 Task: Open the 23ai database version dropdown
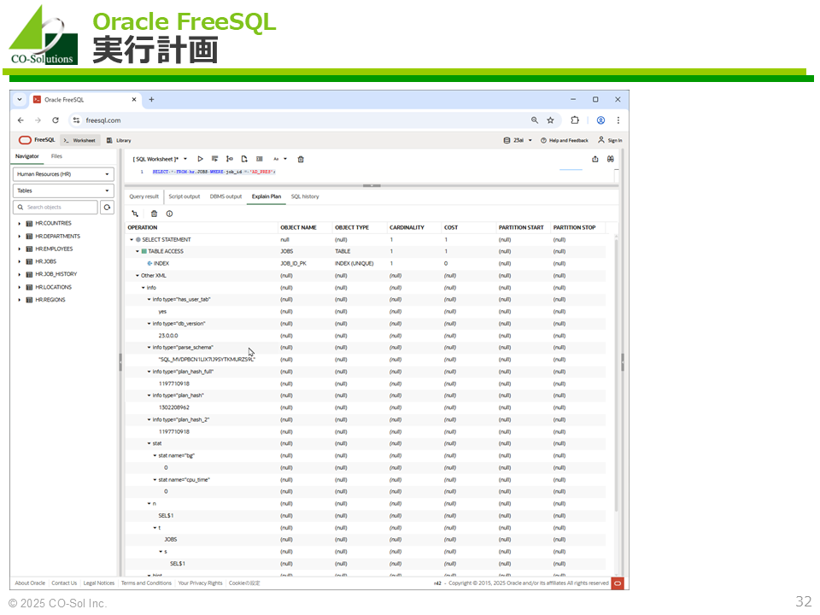518,140
